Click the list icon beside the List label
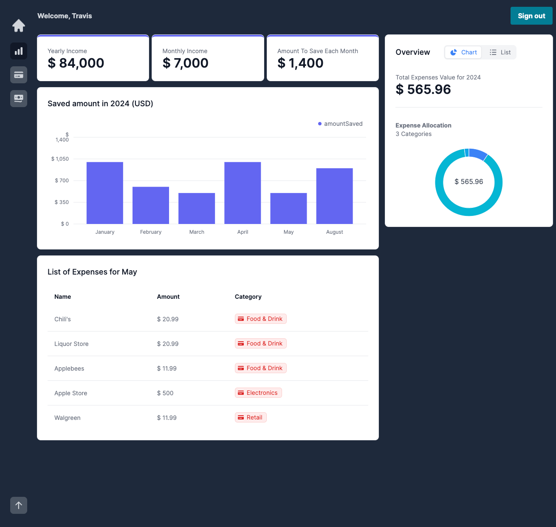Screen dimensions: 556x527 point(493,52)
